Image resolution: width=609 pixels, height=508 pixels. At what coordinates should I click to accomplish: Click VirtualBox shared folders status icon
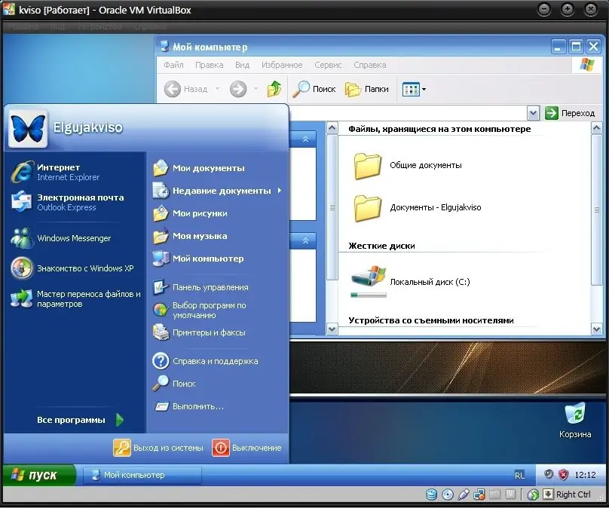point(494,494)
